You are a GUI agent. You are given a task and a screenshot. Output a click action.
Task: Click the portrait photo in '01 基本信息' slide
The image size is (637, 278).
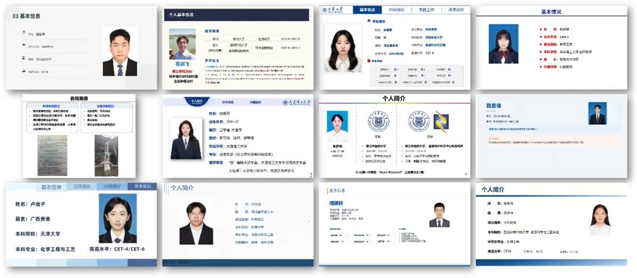(x=120, y=51)
